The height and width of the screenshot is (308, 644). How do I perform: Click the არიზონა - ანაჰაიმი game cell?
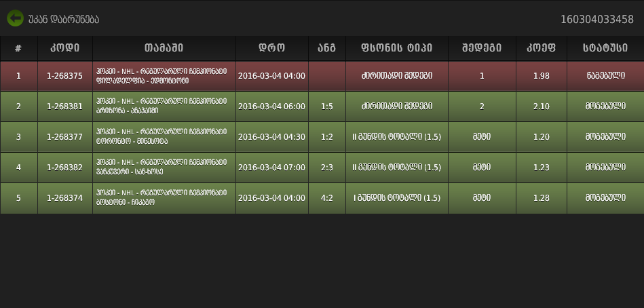point(164,107)
